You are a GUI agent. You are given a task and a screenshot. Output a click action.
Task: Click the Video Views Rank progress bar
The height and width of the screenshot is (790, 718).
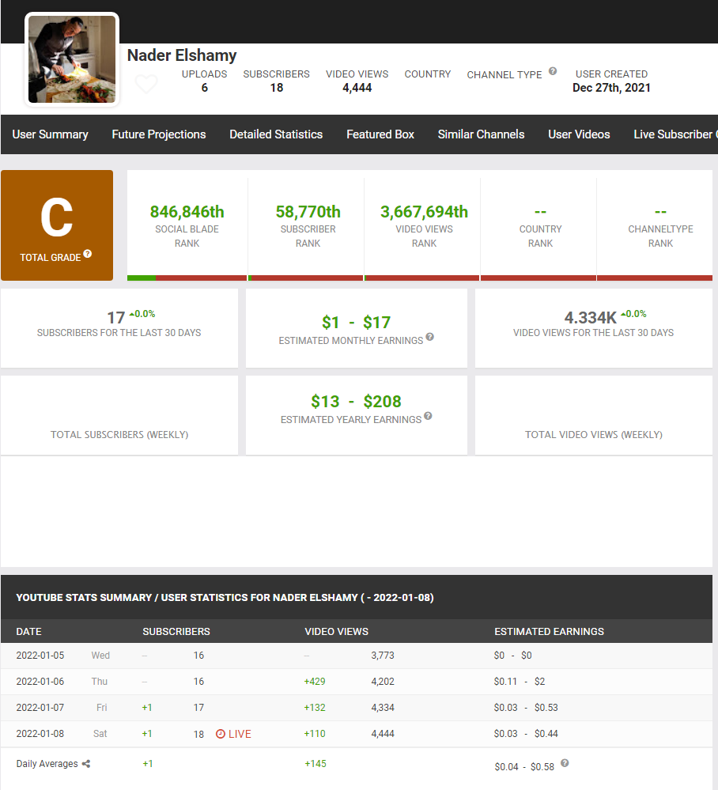421,278
